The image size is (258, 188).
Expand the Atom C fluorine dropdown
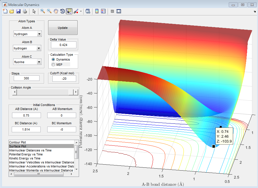click(39, 62)
